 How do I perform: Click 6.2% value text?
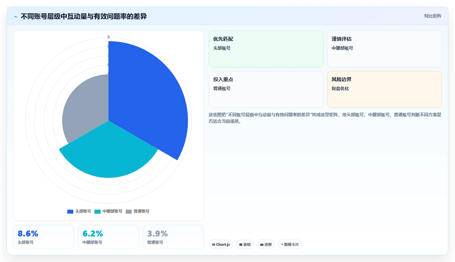(93, 234)
